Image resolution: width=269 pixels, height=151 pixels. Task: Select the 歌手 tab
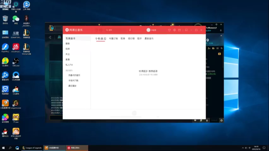coord(140,39)
